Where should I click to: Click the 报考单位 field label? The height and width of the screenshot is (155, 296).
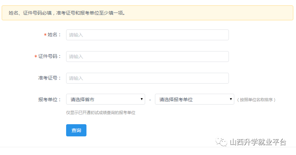click(x=50, y=99)
